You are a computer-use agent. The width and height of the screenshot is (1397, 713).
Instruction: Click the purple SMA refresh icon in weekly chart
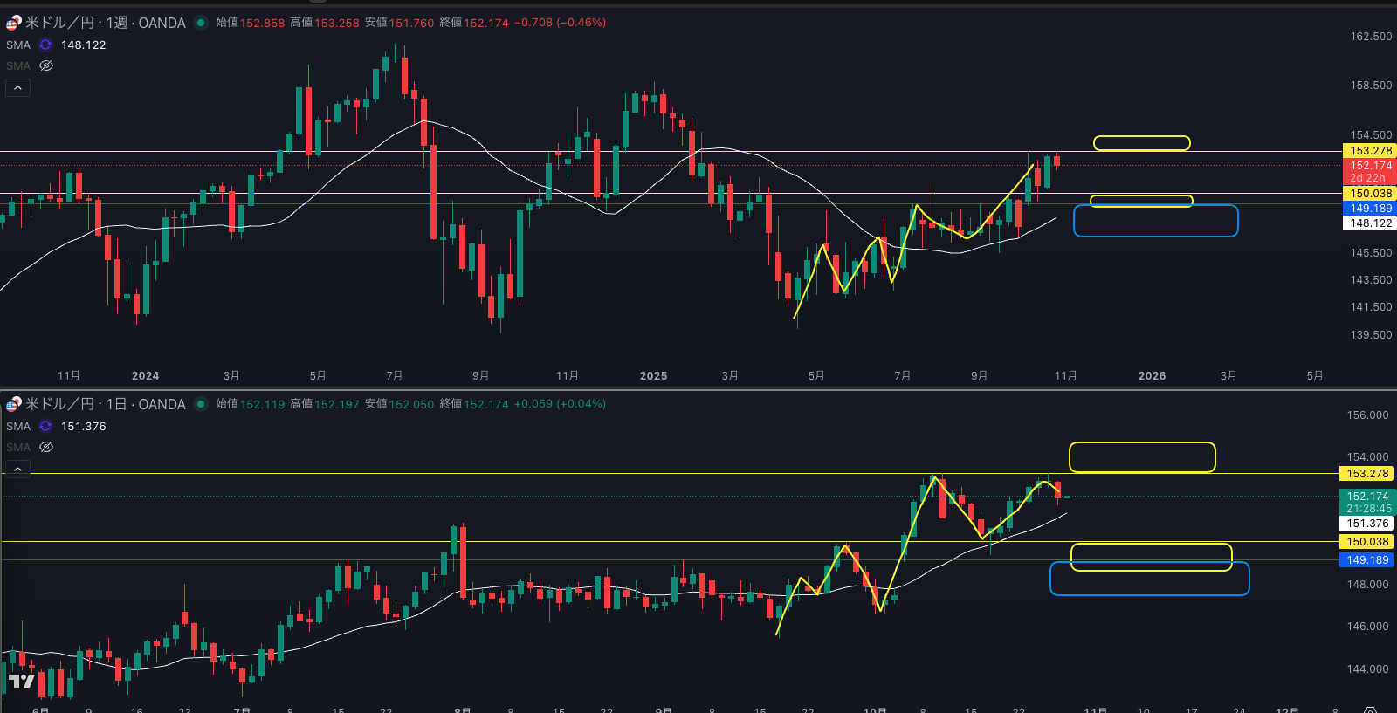[x=45, y=45]
